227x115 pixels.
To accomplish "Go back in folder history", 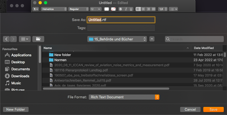I will pyautogui.click(x=6, y=39).
